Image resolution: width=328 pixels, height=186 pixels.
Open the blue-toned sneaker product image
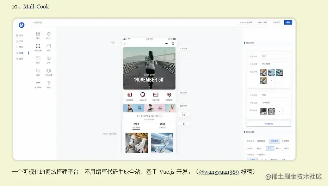click(x=162, y=143)
